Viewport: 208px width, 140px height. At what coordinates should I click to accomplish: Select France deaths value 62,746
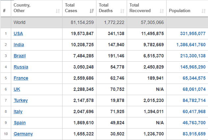click(x=117, y=78)
